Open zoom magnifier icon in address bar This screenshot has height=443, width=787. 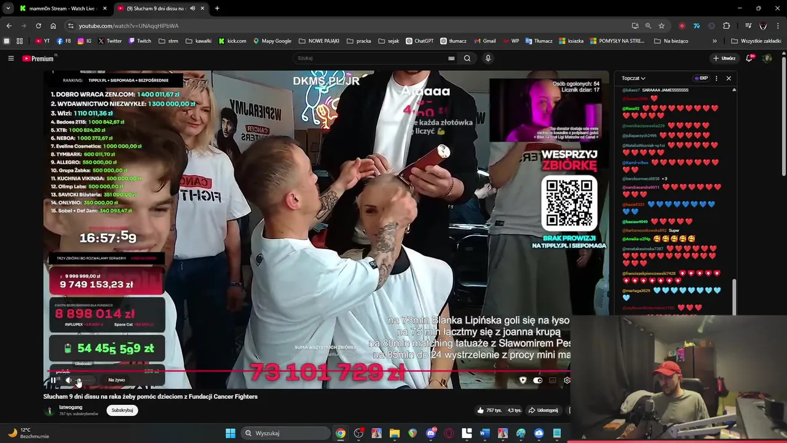point(648,26)
